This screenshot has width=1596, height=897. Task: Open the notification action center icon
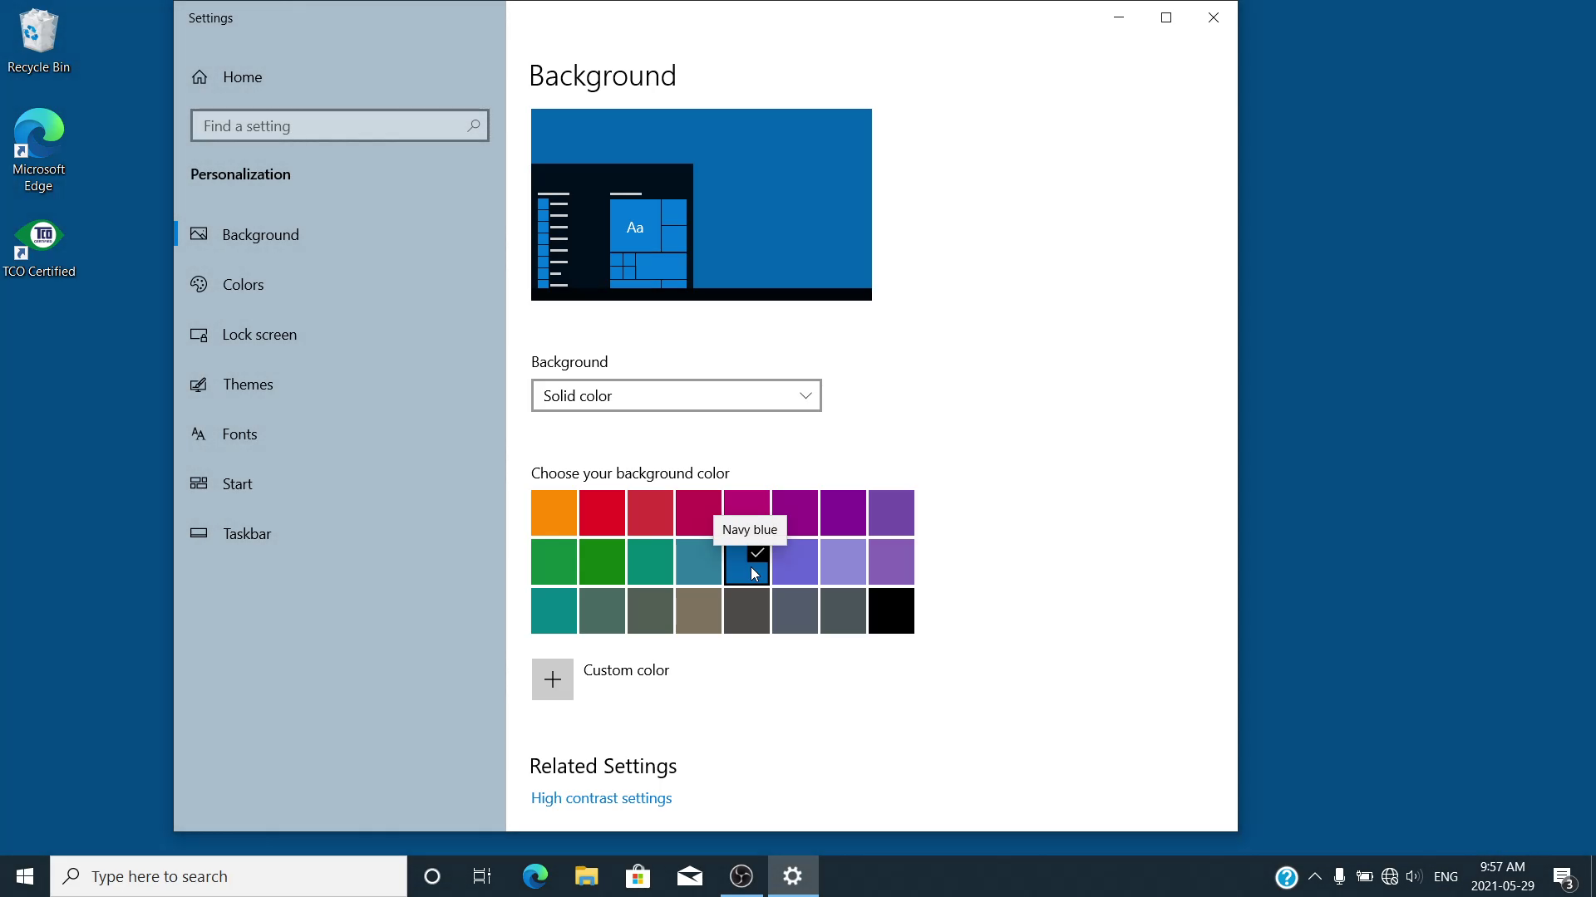(x=1564, y=877)
